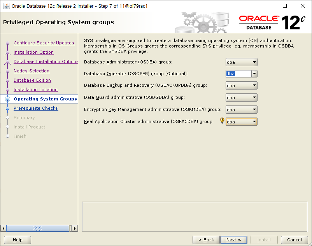The width and height of the screenshot is (312, 246).
Task: Click the OSOPER group text field
Action: pos(238,74)
